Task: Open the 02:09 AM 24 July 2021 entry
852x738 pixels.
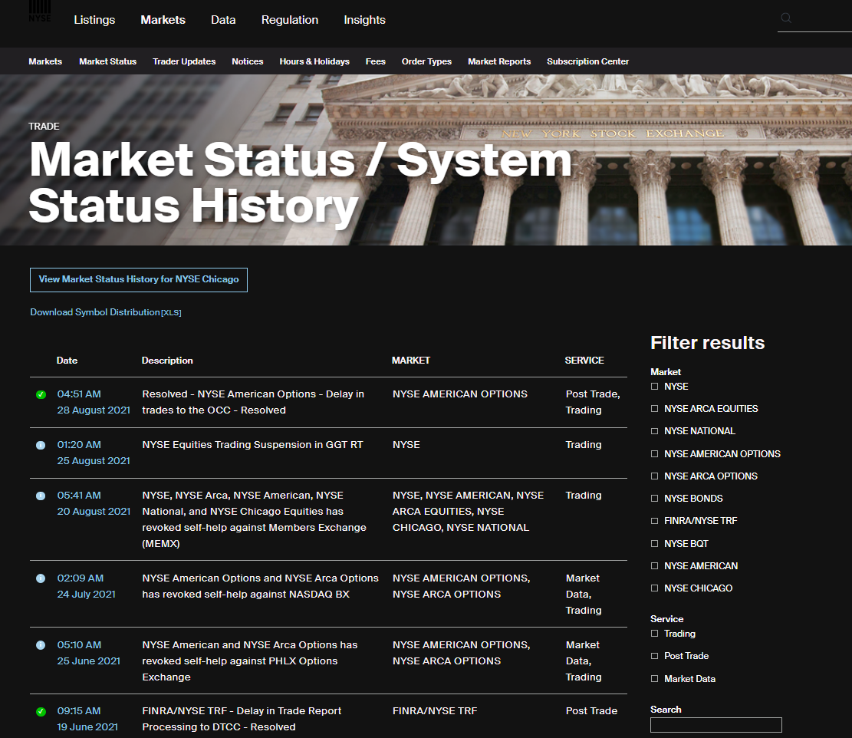Action: coord(87,586)
